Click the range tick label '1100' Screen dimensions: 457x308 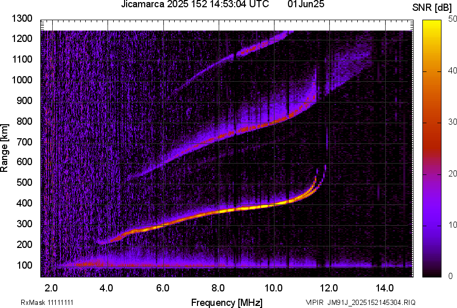(x=22, y=59)
